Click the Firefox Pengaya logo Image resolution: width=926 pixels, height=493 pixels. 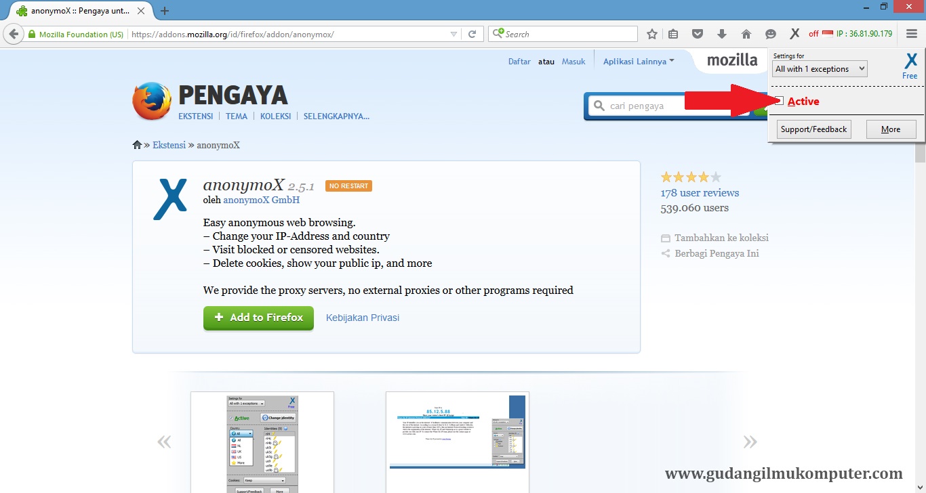point(152,102)
